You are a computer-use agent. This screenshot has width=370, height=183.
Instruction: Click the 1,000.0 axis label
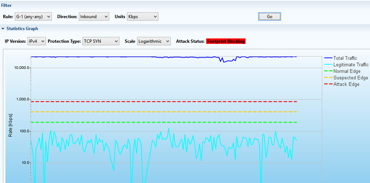pos(23,99)
